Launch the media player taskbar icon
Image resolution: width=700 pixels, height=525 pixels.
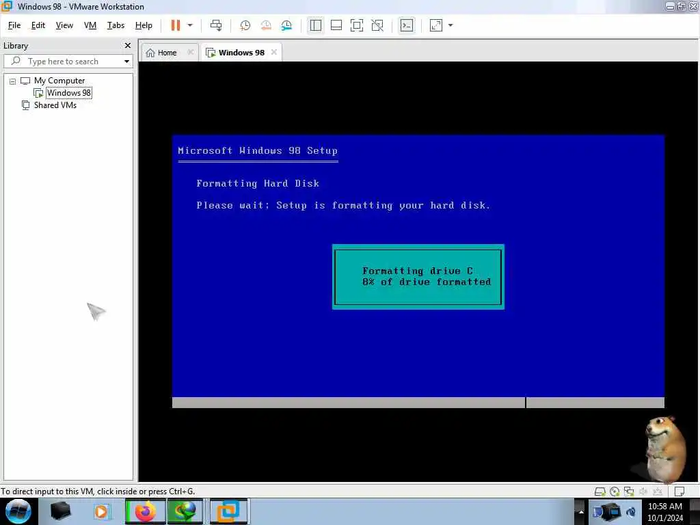click(101, 511)
